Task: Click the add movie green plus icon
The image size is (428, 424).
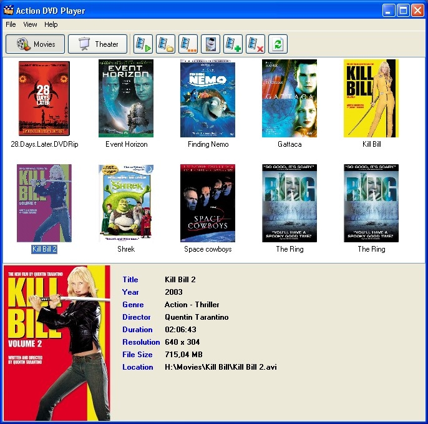Action: (x=233, y=44)
